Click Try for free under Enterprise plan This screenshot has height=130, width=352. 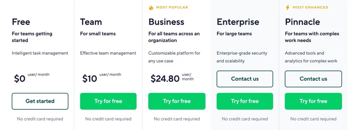[245, 101]
